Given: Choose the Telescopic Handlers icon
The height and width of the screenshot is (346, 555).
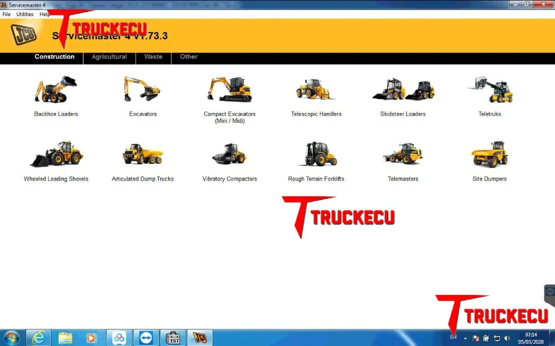Looking at the screenshot, I should point(315,89).
